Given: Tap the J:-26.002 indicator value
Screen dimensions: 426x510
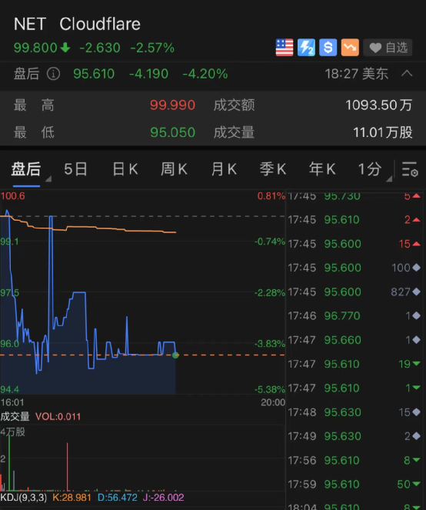Looking at the screenshot, I should click(x=163, y=498).
